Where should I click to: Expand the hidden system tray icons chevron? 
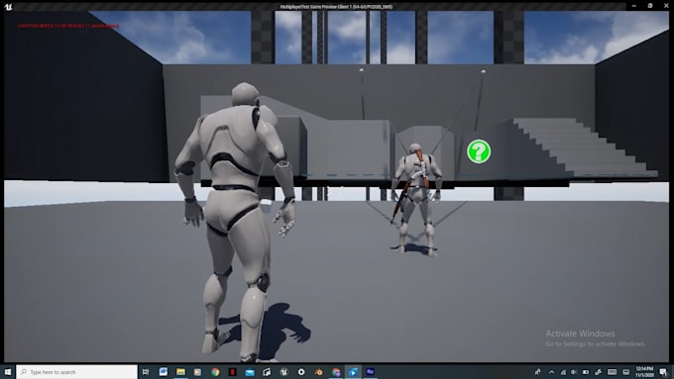(551, 372)
